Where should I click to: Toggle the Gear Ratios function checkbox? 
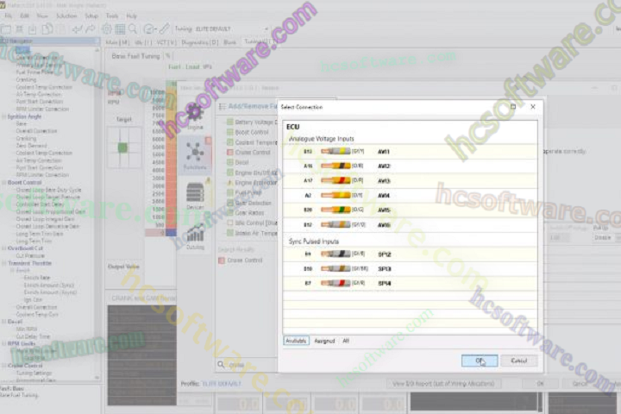click(229, 213)
